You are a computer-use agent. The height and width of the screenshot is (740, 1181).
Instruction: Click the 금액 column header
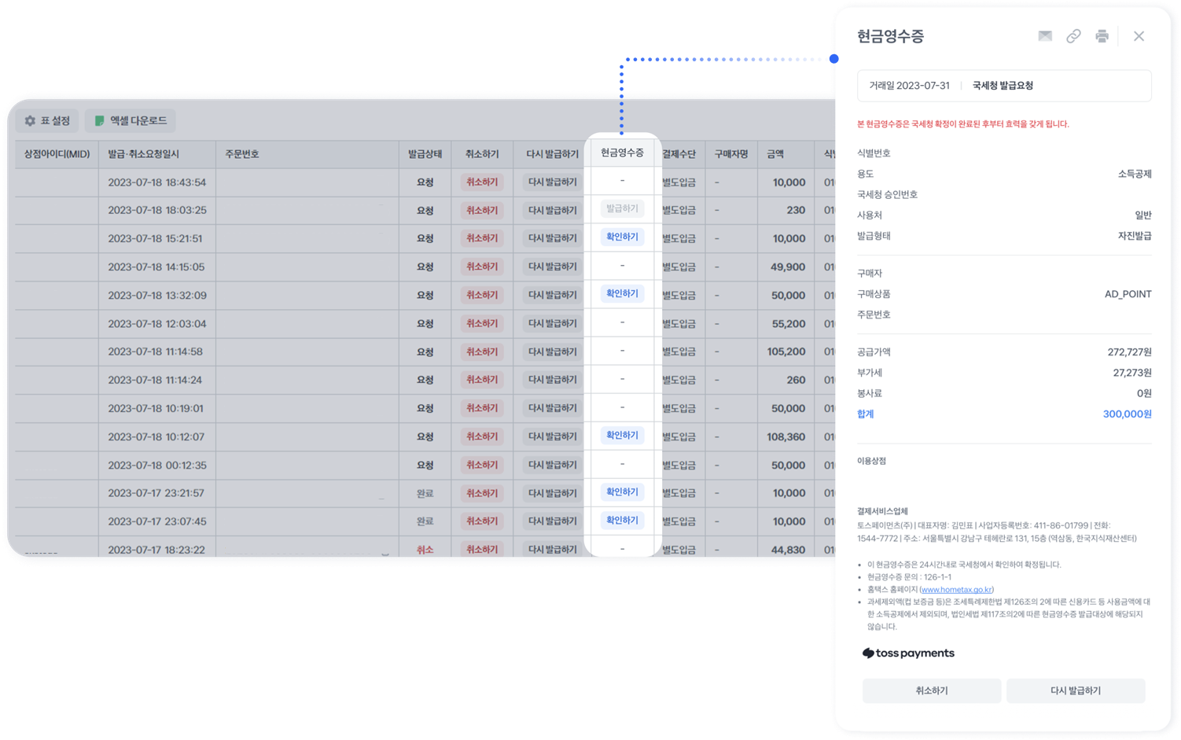click(x=775, y=154)
